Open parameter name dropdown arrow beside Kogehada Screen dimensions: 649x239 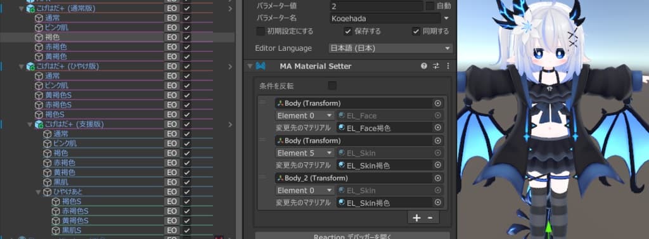point(446,18)
